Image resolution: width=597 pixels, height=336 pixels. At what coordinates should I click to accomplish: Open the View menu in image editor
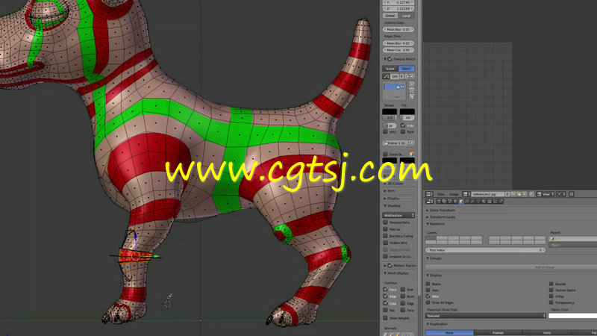pos(440,194)
